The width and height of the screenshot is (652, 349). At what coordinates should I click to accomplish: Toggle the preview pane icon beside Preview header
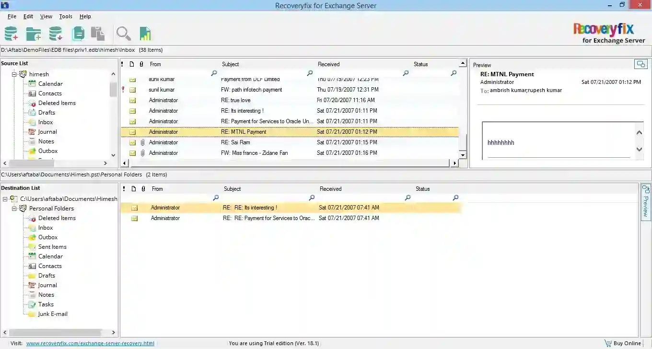click(640, 64)
